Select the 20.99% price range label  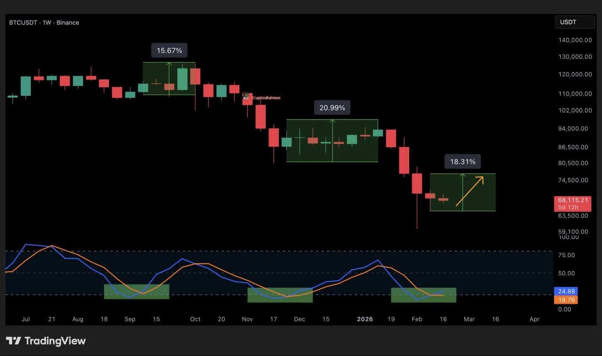(332, 108)
